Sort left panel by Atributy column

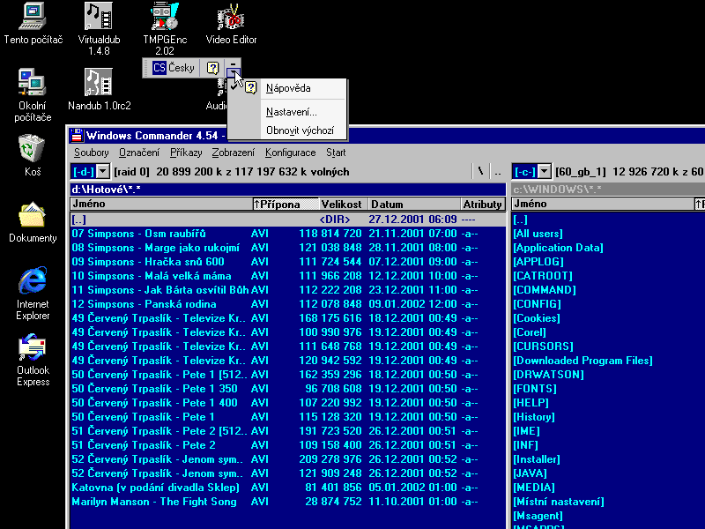click(x=483, y=204)
